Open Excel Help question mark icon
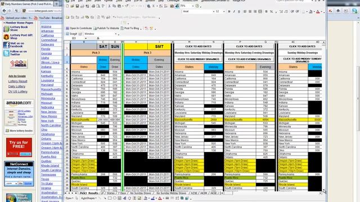Screen dimensions: 360x202 click(197, 6)
